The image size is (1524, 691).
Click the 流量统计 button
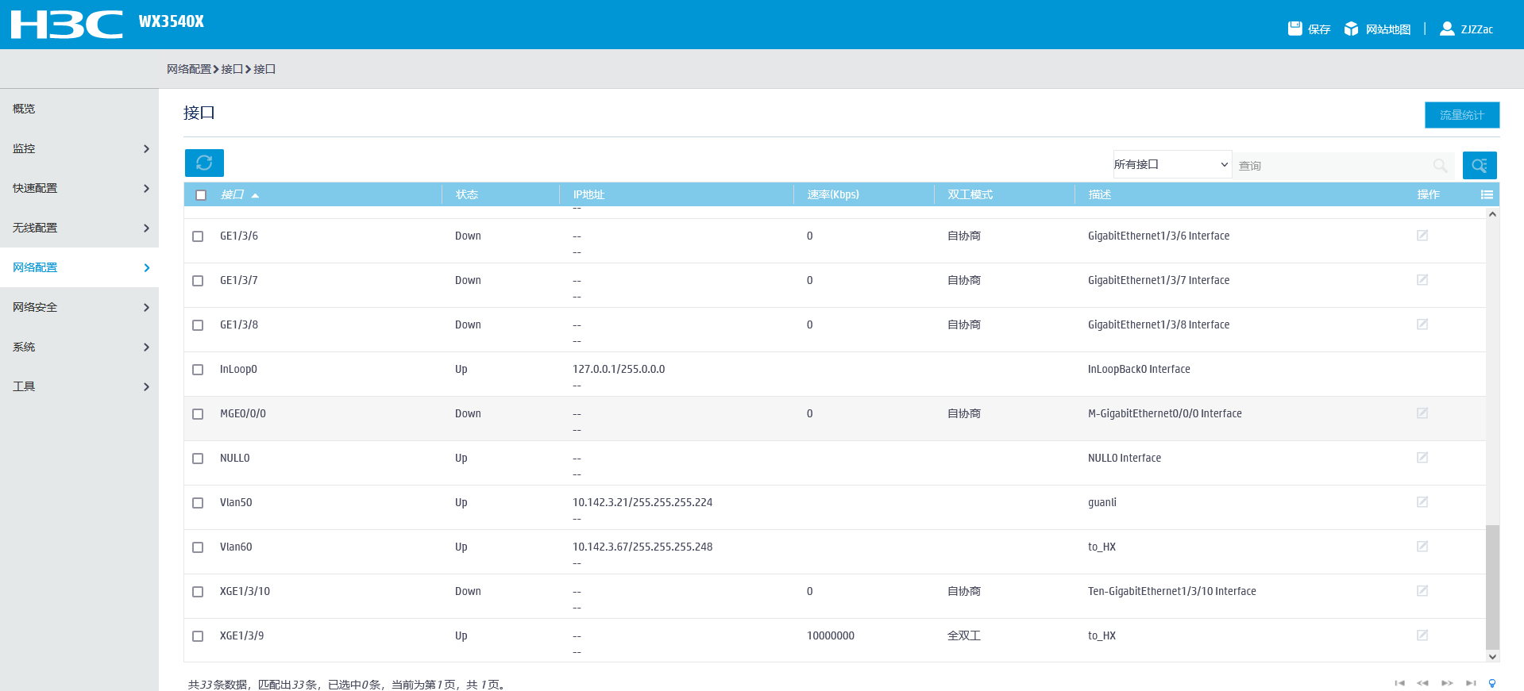pyautogui.click(x=1461, y=115)
